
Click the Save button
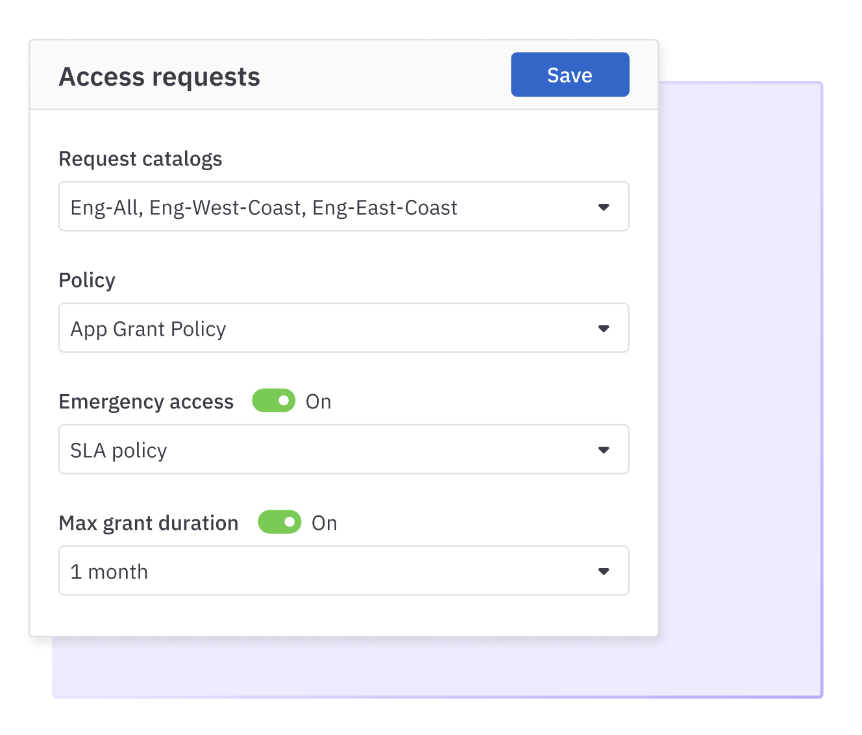(x=569, y=75)
